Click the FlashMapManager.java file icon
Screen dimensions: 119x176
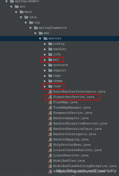click(50, 108)
